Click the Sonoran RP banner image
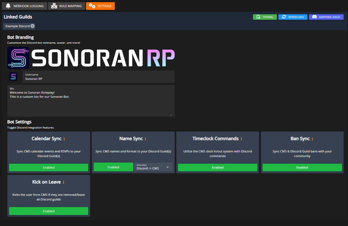Image resolution: width=348 pixels, height=226 pixels. (91, 58)
